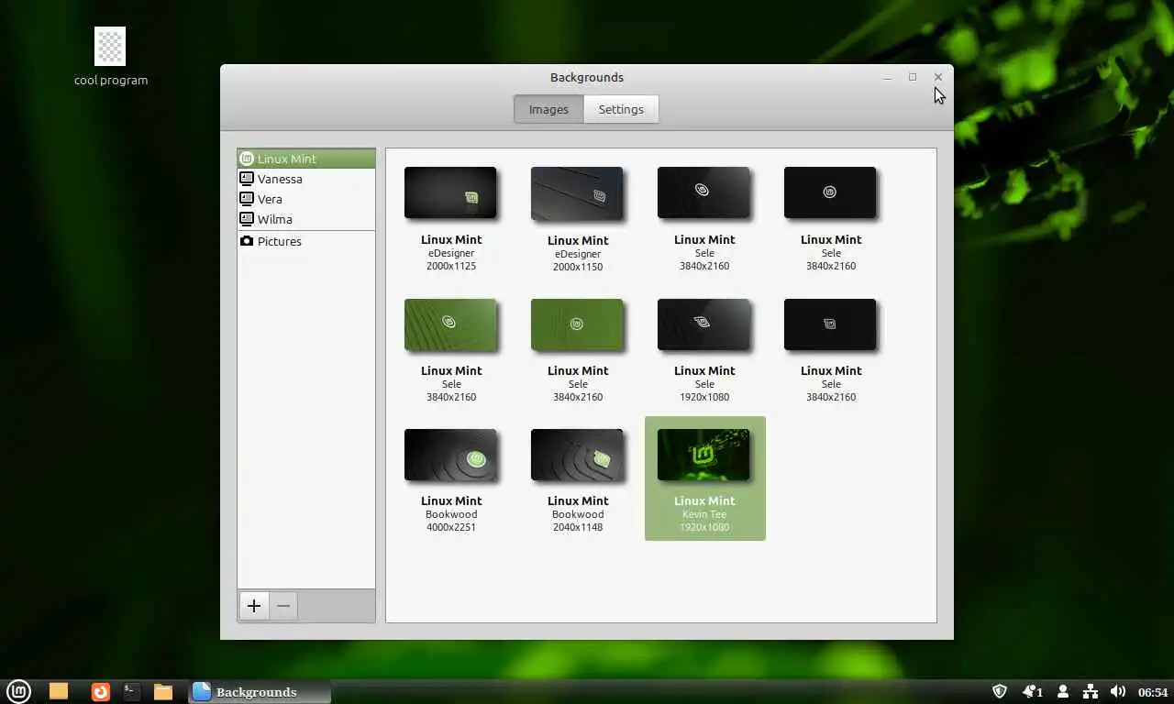The image size is (1174, 704).
Task: Choose the Bookwood 4000x2251 wallpaper
Action: tap(451, 480)
